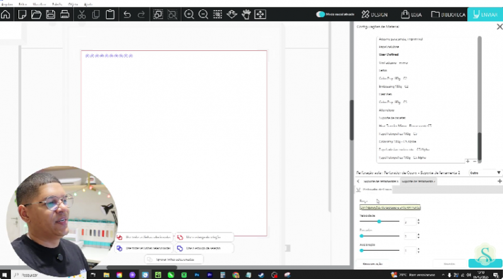This screenshot has width=503, height=279.
Task: Save the project with the floppy disk icon
Action: (x=50, y=14)
